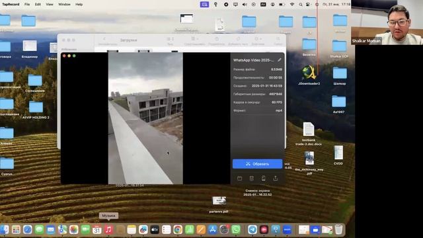Open Pages from the Dock

point(201,229)
